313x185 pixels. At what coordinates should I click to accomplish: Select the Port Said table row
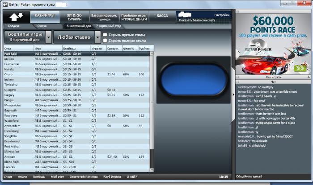coord(76,53)
